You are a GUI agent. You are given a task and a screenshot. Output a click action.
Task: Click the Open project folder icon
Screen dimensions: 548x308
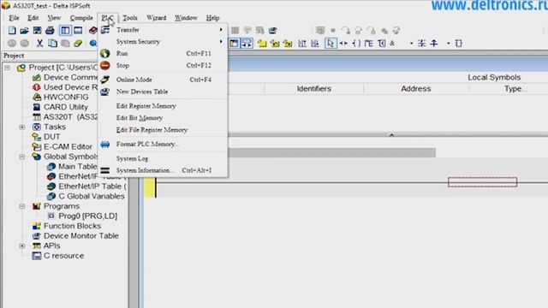(25, 31)
